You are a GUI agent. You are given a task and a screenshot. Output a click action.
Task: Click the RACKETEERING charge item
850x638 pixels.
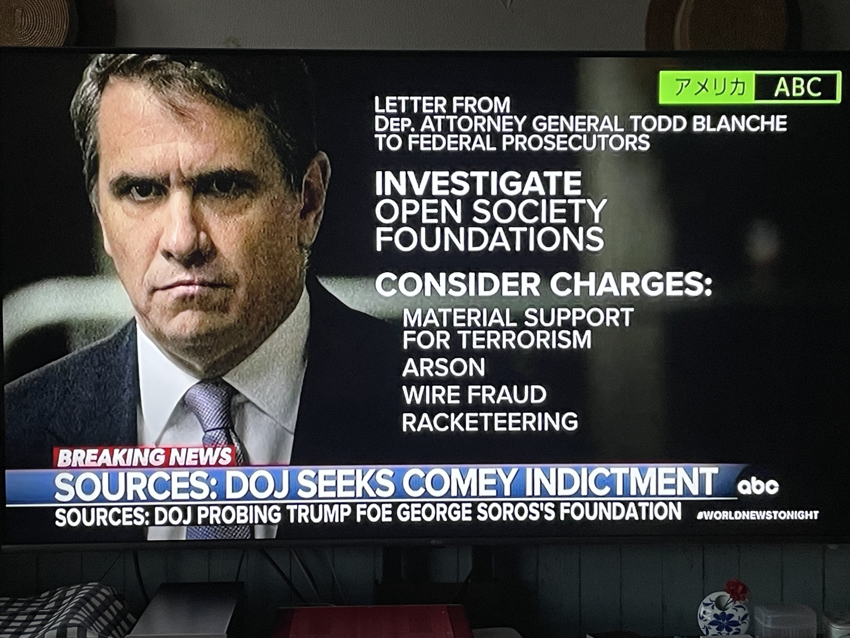pos(490,422)
